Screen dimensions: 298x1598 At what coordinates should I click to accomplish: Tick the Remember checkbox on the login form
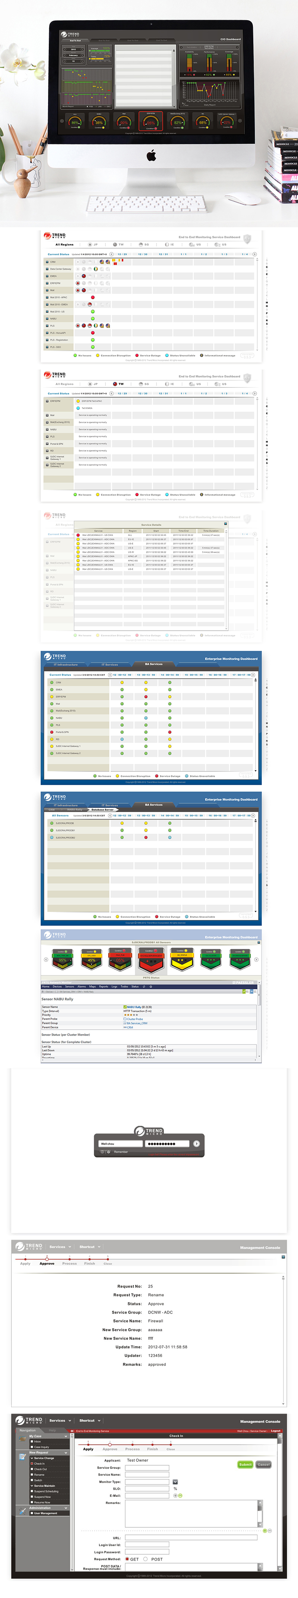(108, 1152)
